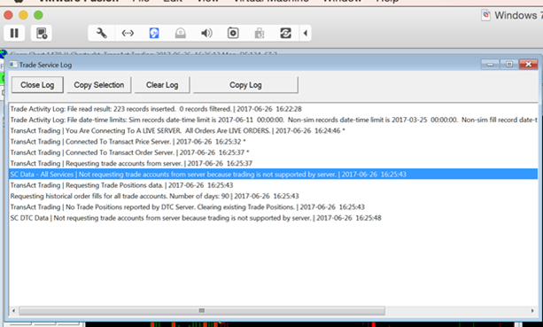Click the USB device icon
The width and height of the screenshot is (543, 327).
[260, 34]
